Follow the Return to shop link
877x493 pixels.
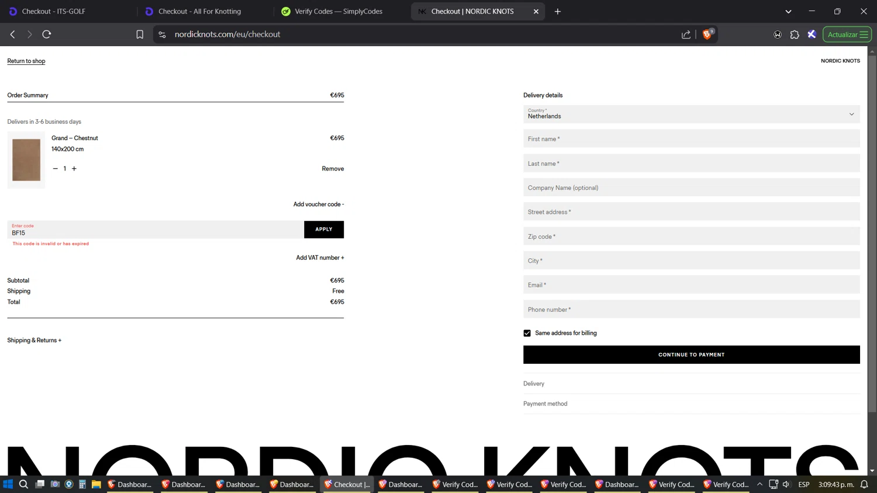pyautogui.click(x=26, y=61)
